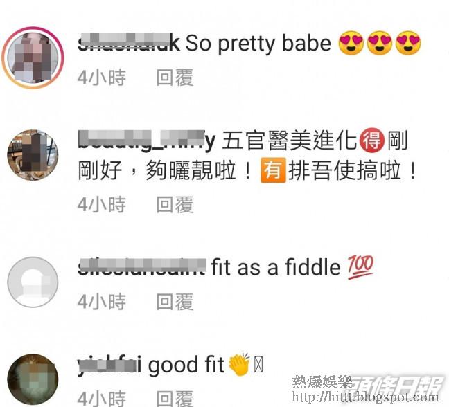The width and height of the screenshot is (449, 407).
Task: Open the fourth commenter's avatar
Action: tap(33, 379)
